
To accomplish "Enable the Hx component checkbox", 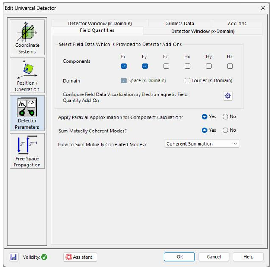I will (x=188, y=66).
